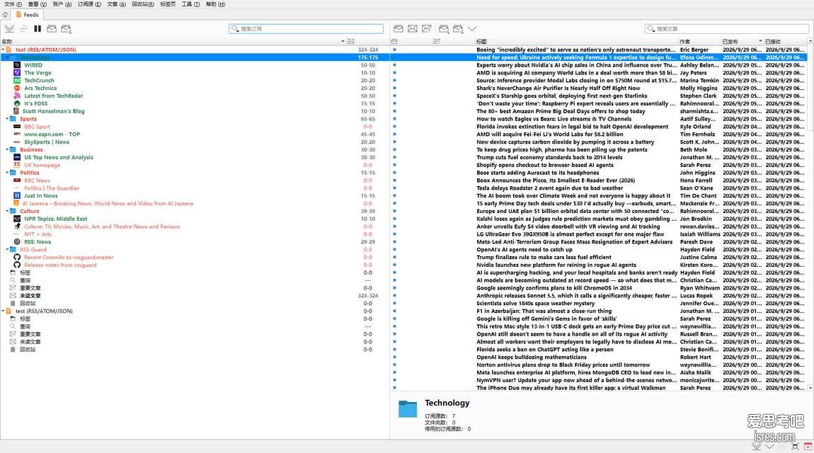The image size is (814, 453).
Task: Click the 标题 column header
Action: (x=577, y=42)
